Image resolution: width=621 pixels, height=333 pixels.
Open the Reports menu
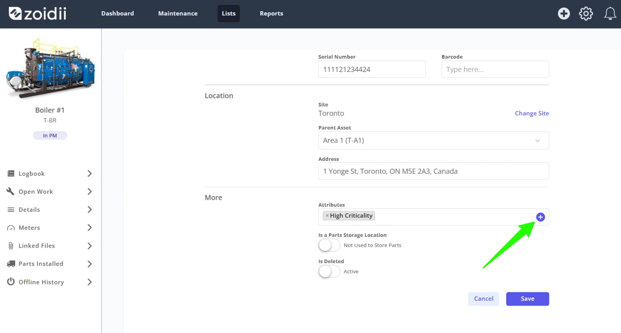[x=271, y=13]
